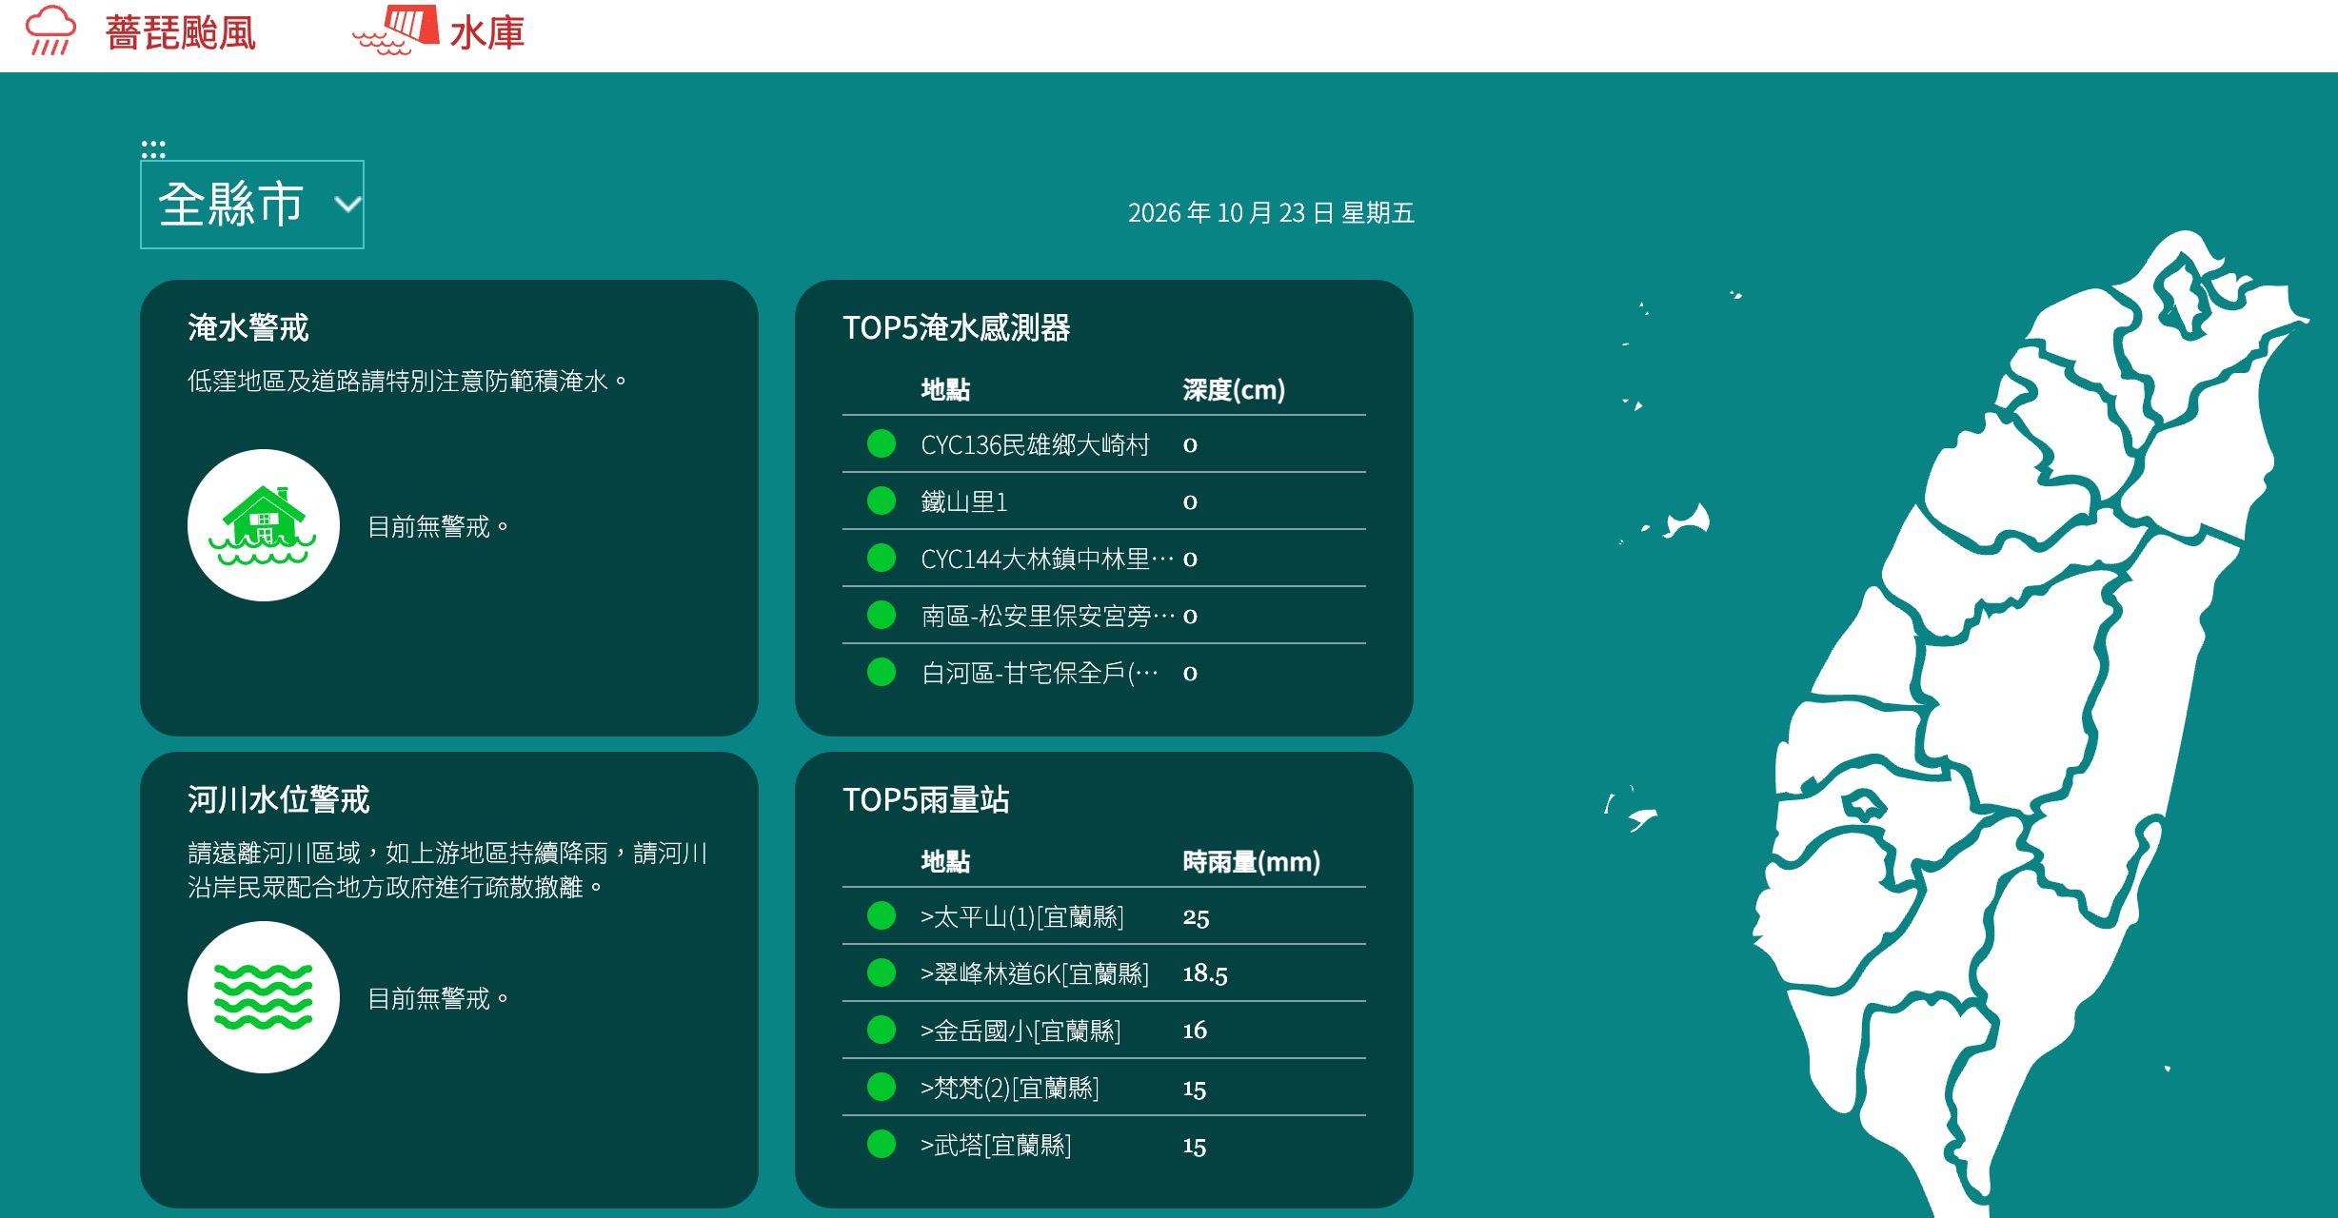Click the TOP5淹水感測器 card title
Image resolution: width=2338 pixels, height=1218 pixels.
point(956,327)
